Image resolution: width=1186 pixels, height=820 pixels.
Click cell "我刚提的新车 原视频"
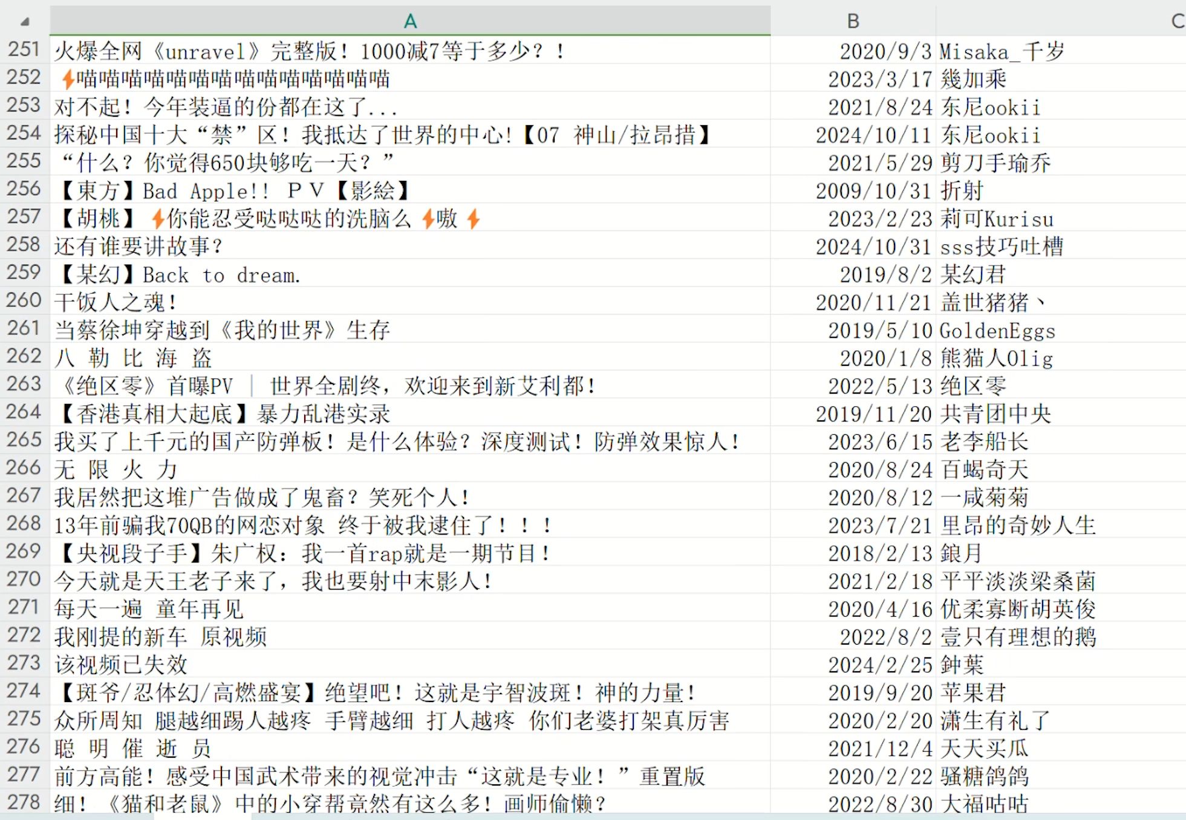pos(410,636)
